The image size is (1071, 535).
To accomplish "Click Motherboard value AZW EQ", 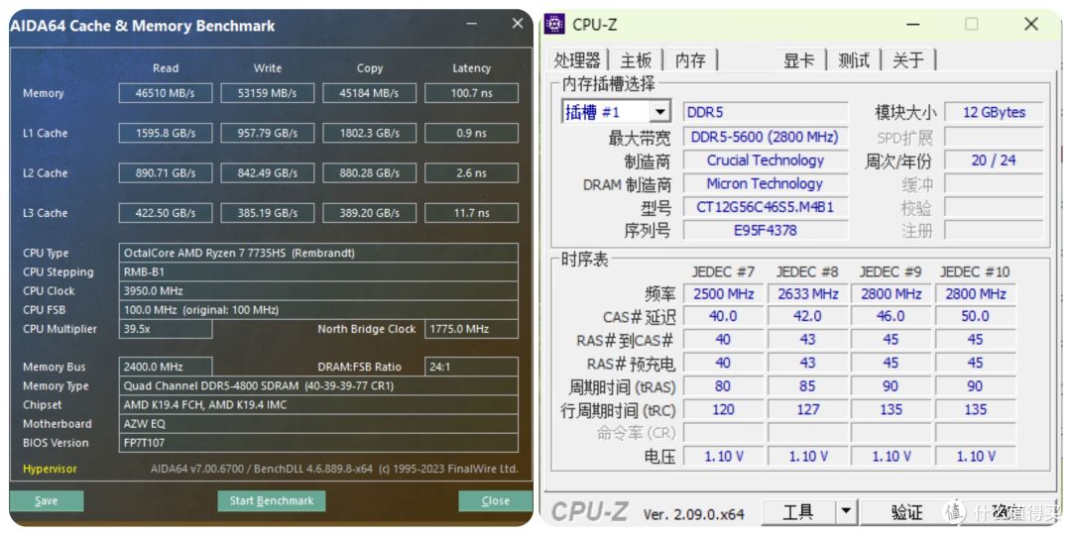I will click(x=318, y=424).
